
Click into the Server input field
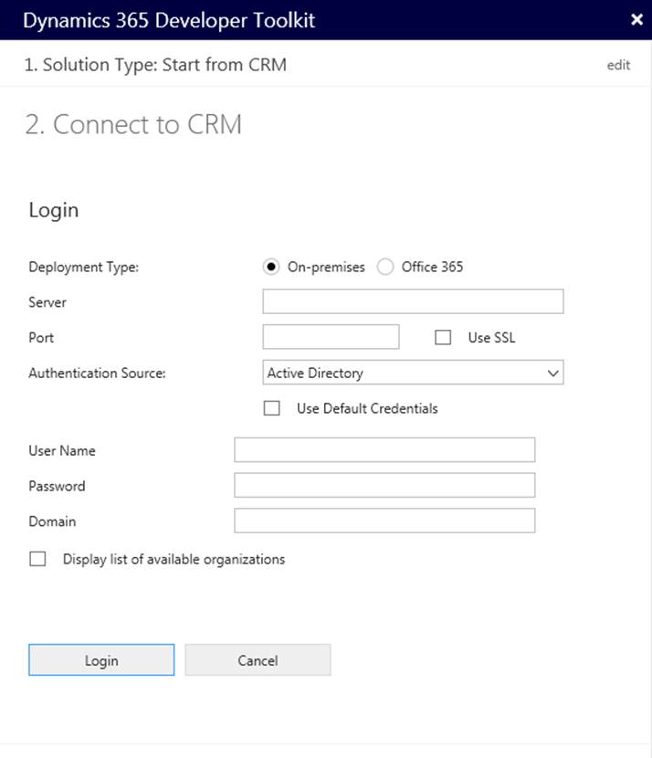413,301
